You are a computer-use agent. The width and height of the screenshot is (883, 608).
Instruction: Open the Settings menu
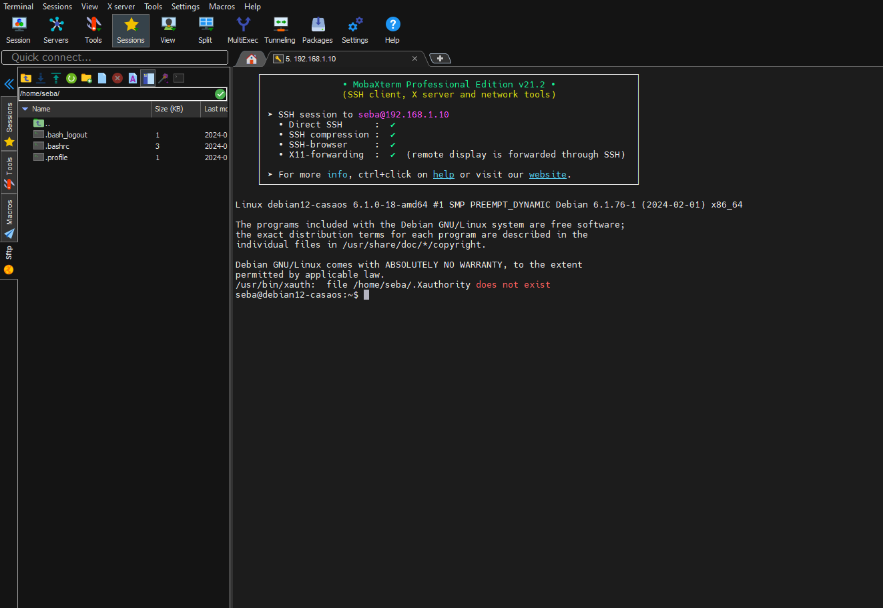click(x=186, y=7)
